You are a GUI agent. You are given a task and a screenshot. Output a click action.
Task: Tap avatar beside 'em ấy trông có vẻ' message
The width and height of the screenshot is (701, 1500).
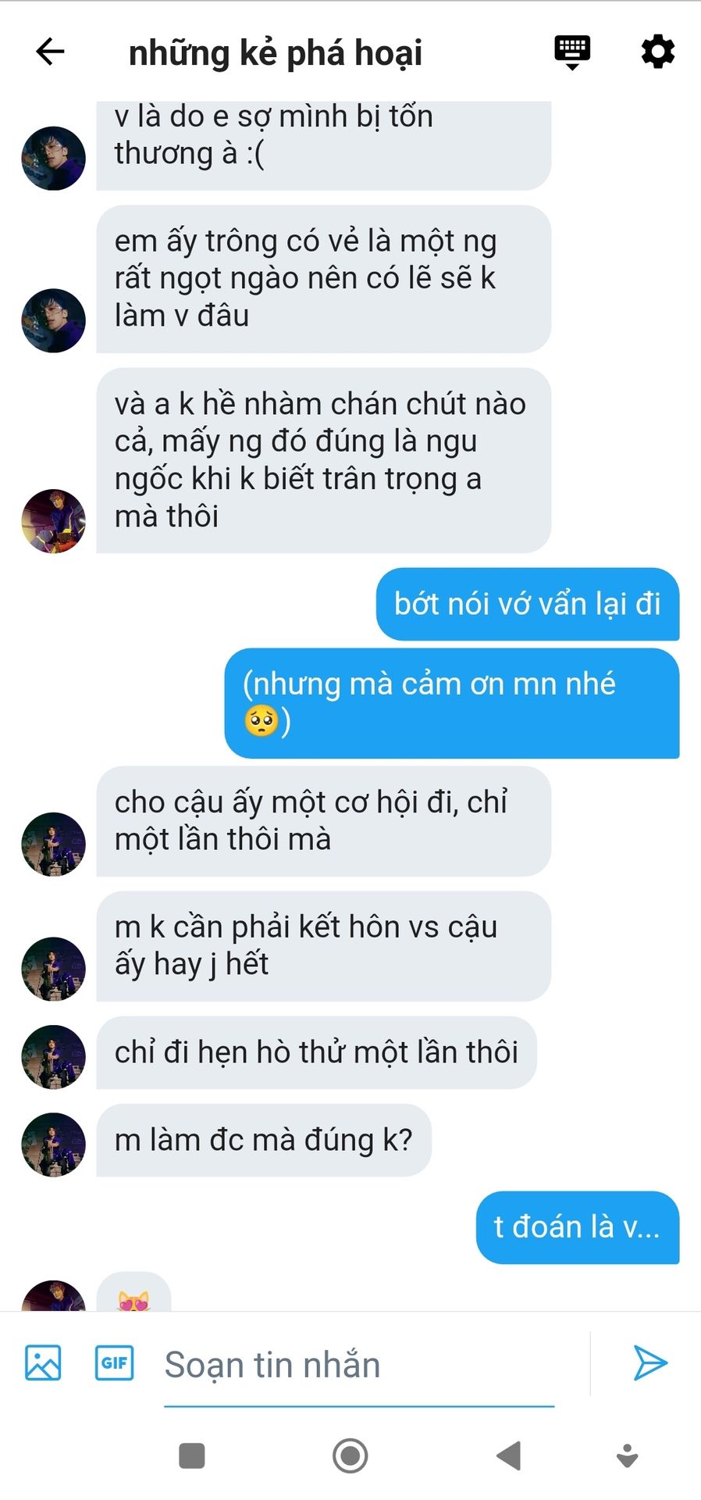[x=53, y=320]
